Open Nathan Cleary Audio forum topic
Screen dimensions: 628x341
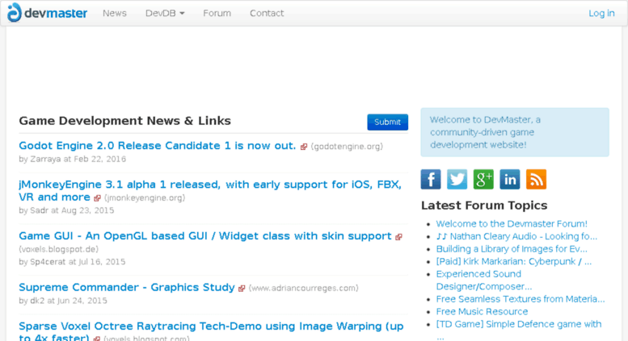click(516, 236)
